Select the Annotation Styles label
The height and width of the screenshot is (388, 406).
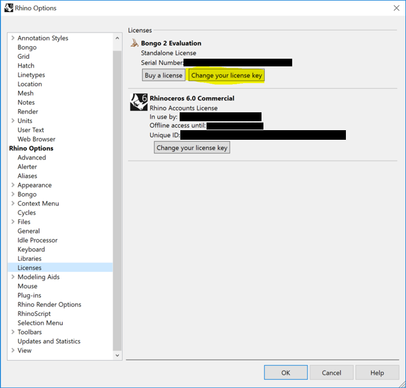coord(43,38)
